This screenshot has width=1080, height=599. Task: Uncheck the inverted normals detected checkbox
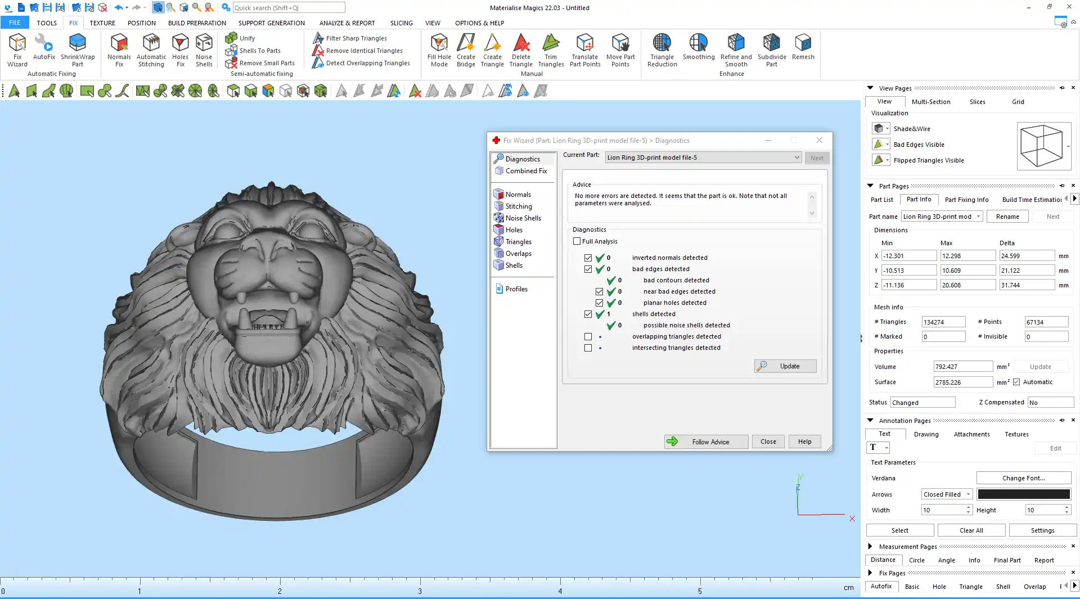[588, 258]
